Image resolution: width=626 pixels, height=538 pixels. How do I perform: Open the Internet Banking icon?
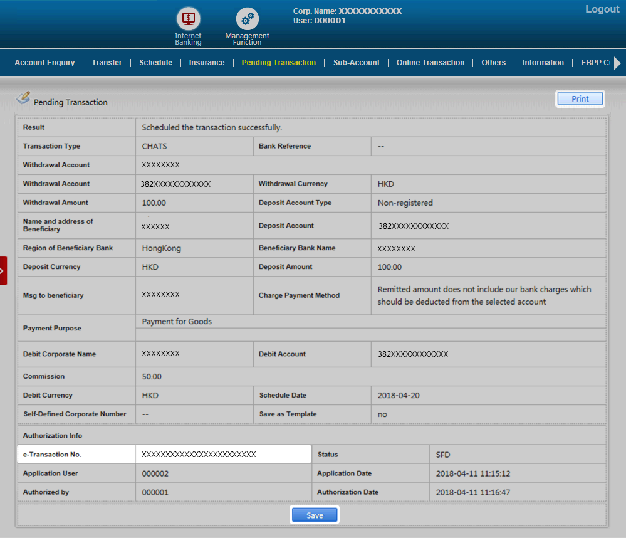tap(188, 19)
